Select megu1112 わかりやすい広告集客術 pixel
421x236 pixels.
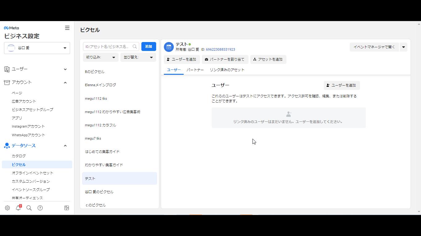coord(119,112)
